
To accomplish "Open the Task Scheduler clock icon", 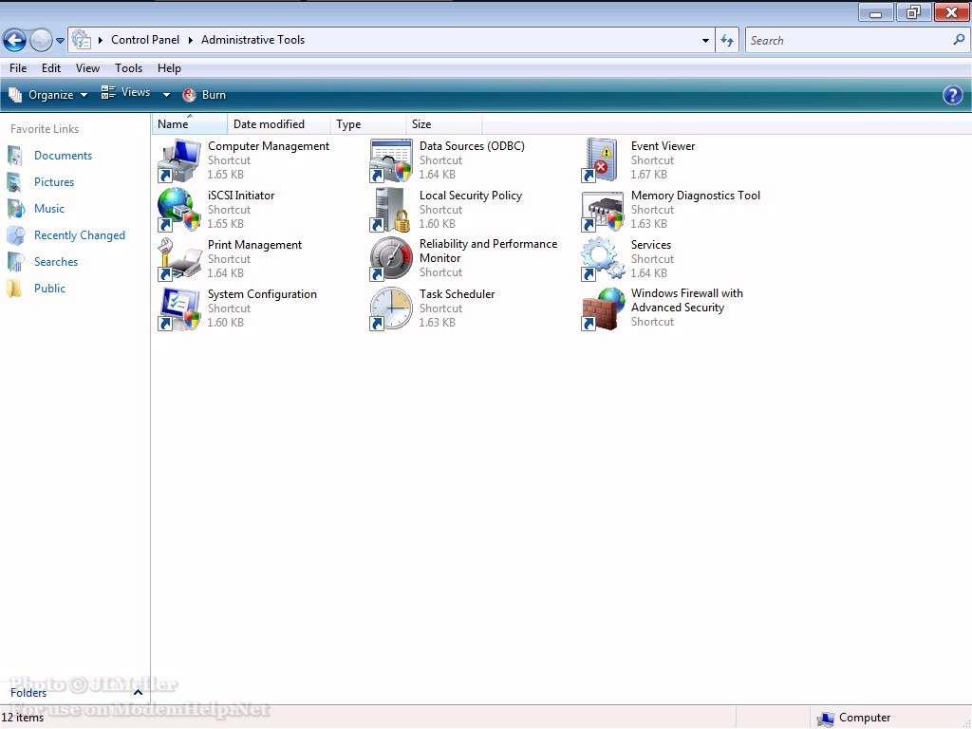I will point(390,308).
